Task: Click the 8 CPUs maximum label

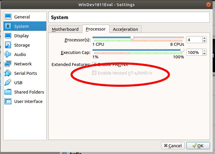Action: [x=177, y=44]
